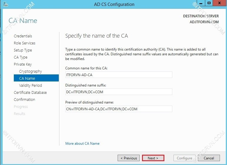Open the Role Services step
The width and height of the screenshot is (227, 165).
click(x=24, y=43)
